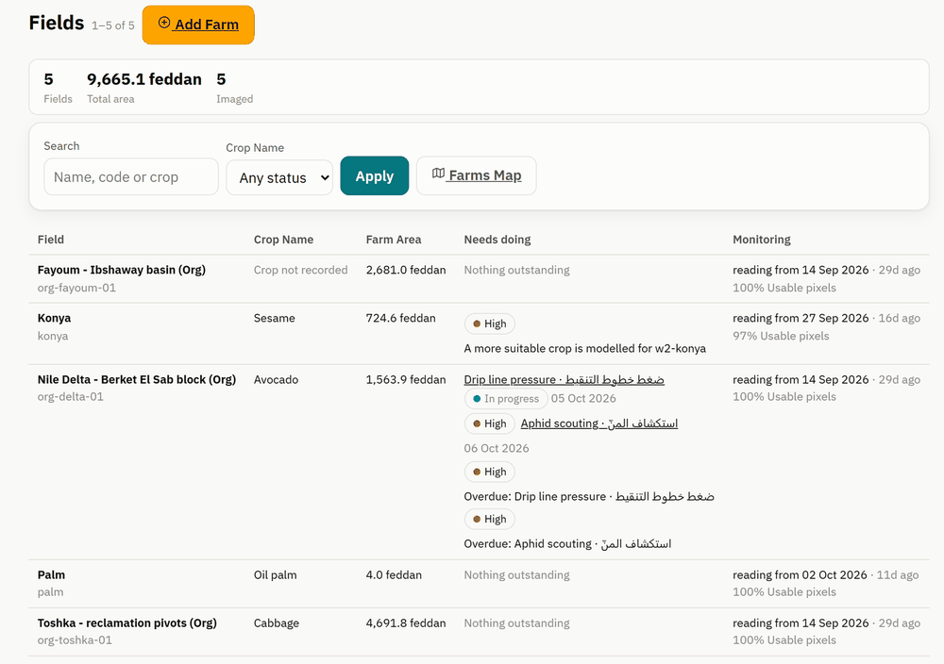This screenshot has width=944, height=664.
Task: Click High badge above Overdue Aphid scouting
Action: click(x=489, y=519)
